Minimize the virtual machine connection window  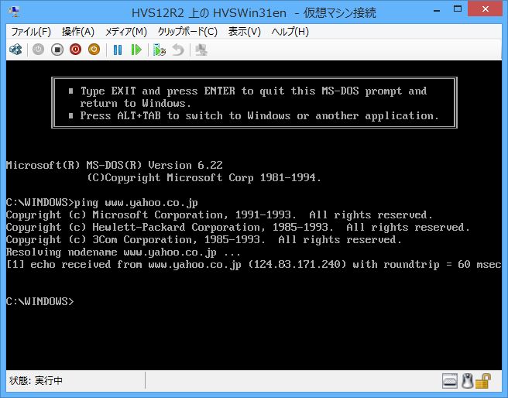(x=437, y=10)
